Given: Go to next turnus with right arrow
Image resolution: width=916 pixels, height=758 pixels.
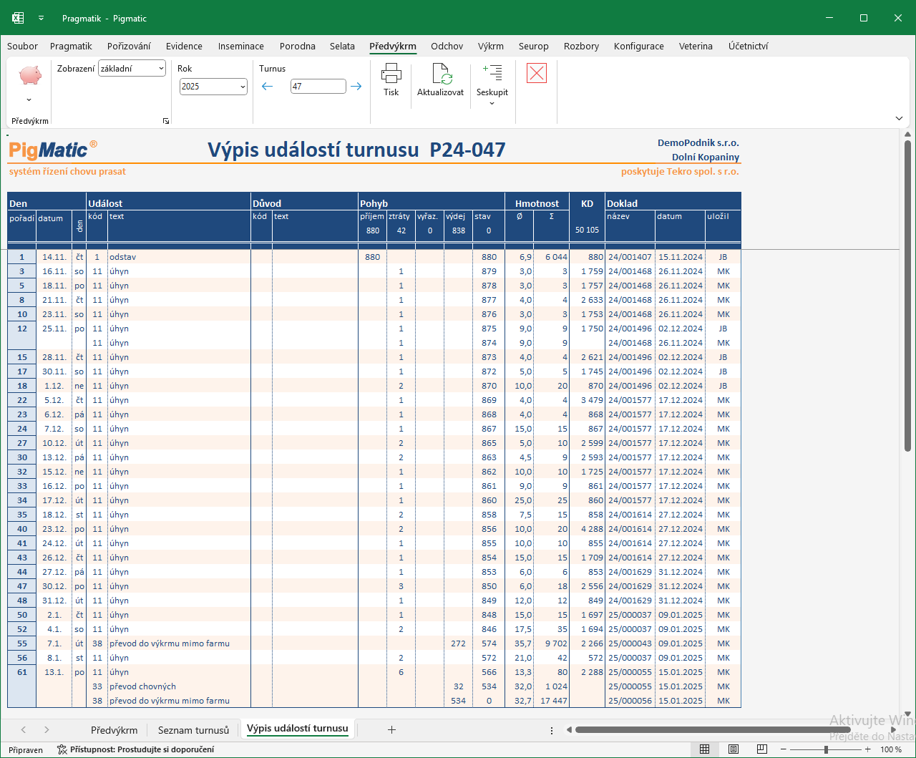Looking at the screenshot, I should point(356,87).
